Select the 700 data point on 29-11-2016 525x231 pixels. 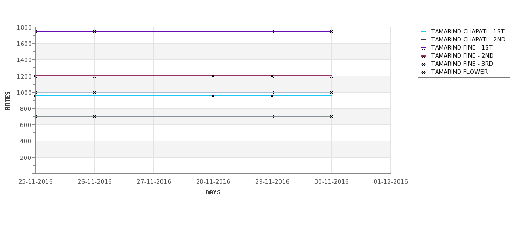272,116
